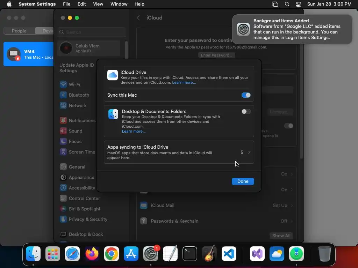Open the Apple menu

[x=9, y=4]
